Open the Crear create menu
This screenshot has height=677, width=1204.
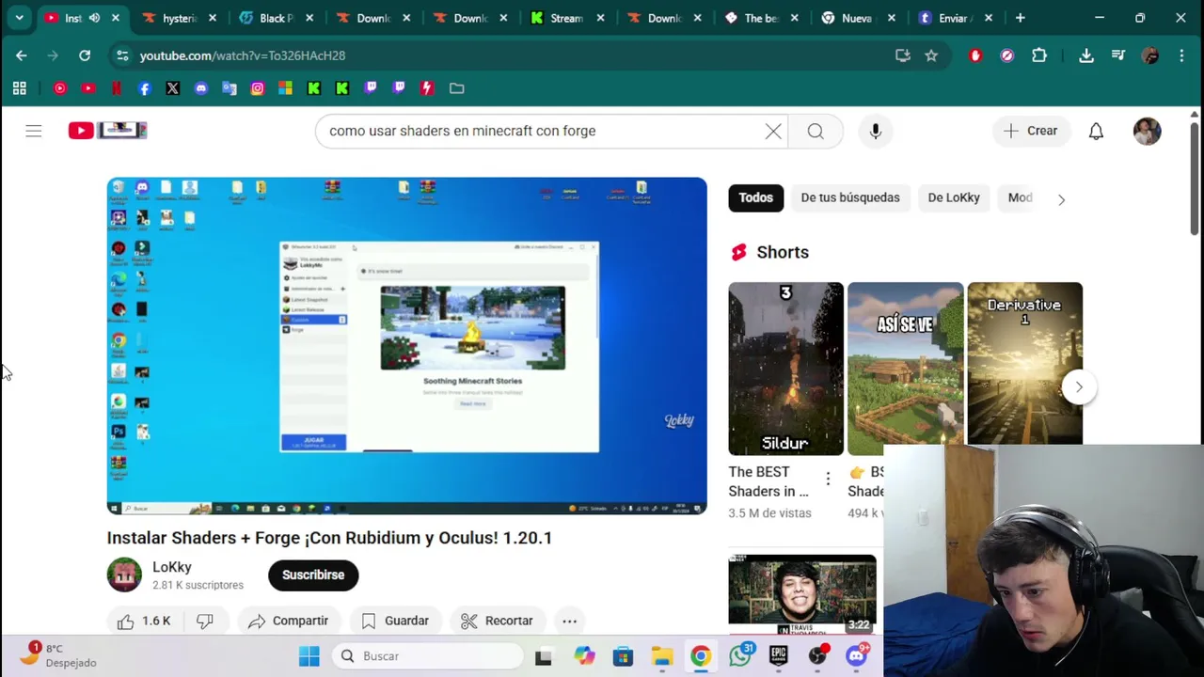[x=1030, y=131]
